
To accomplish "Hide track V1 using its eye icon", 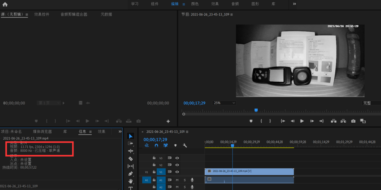I will (x=177, y=172).
